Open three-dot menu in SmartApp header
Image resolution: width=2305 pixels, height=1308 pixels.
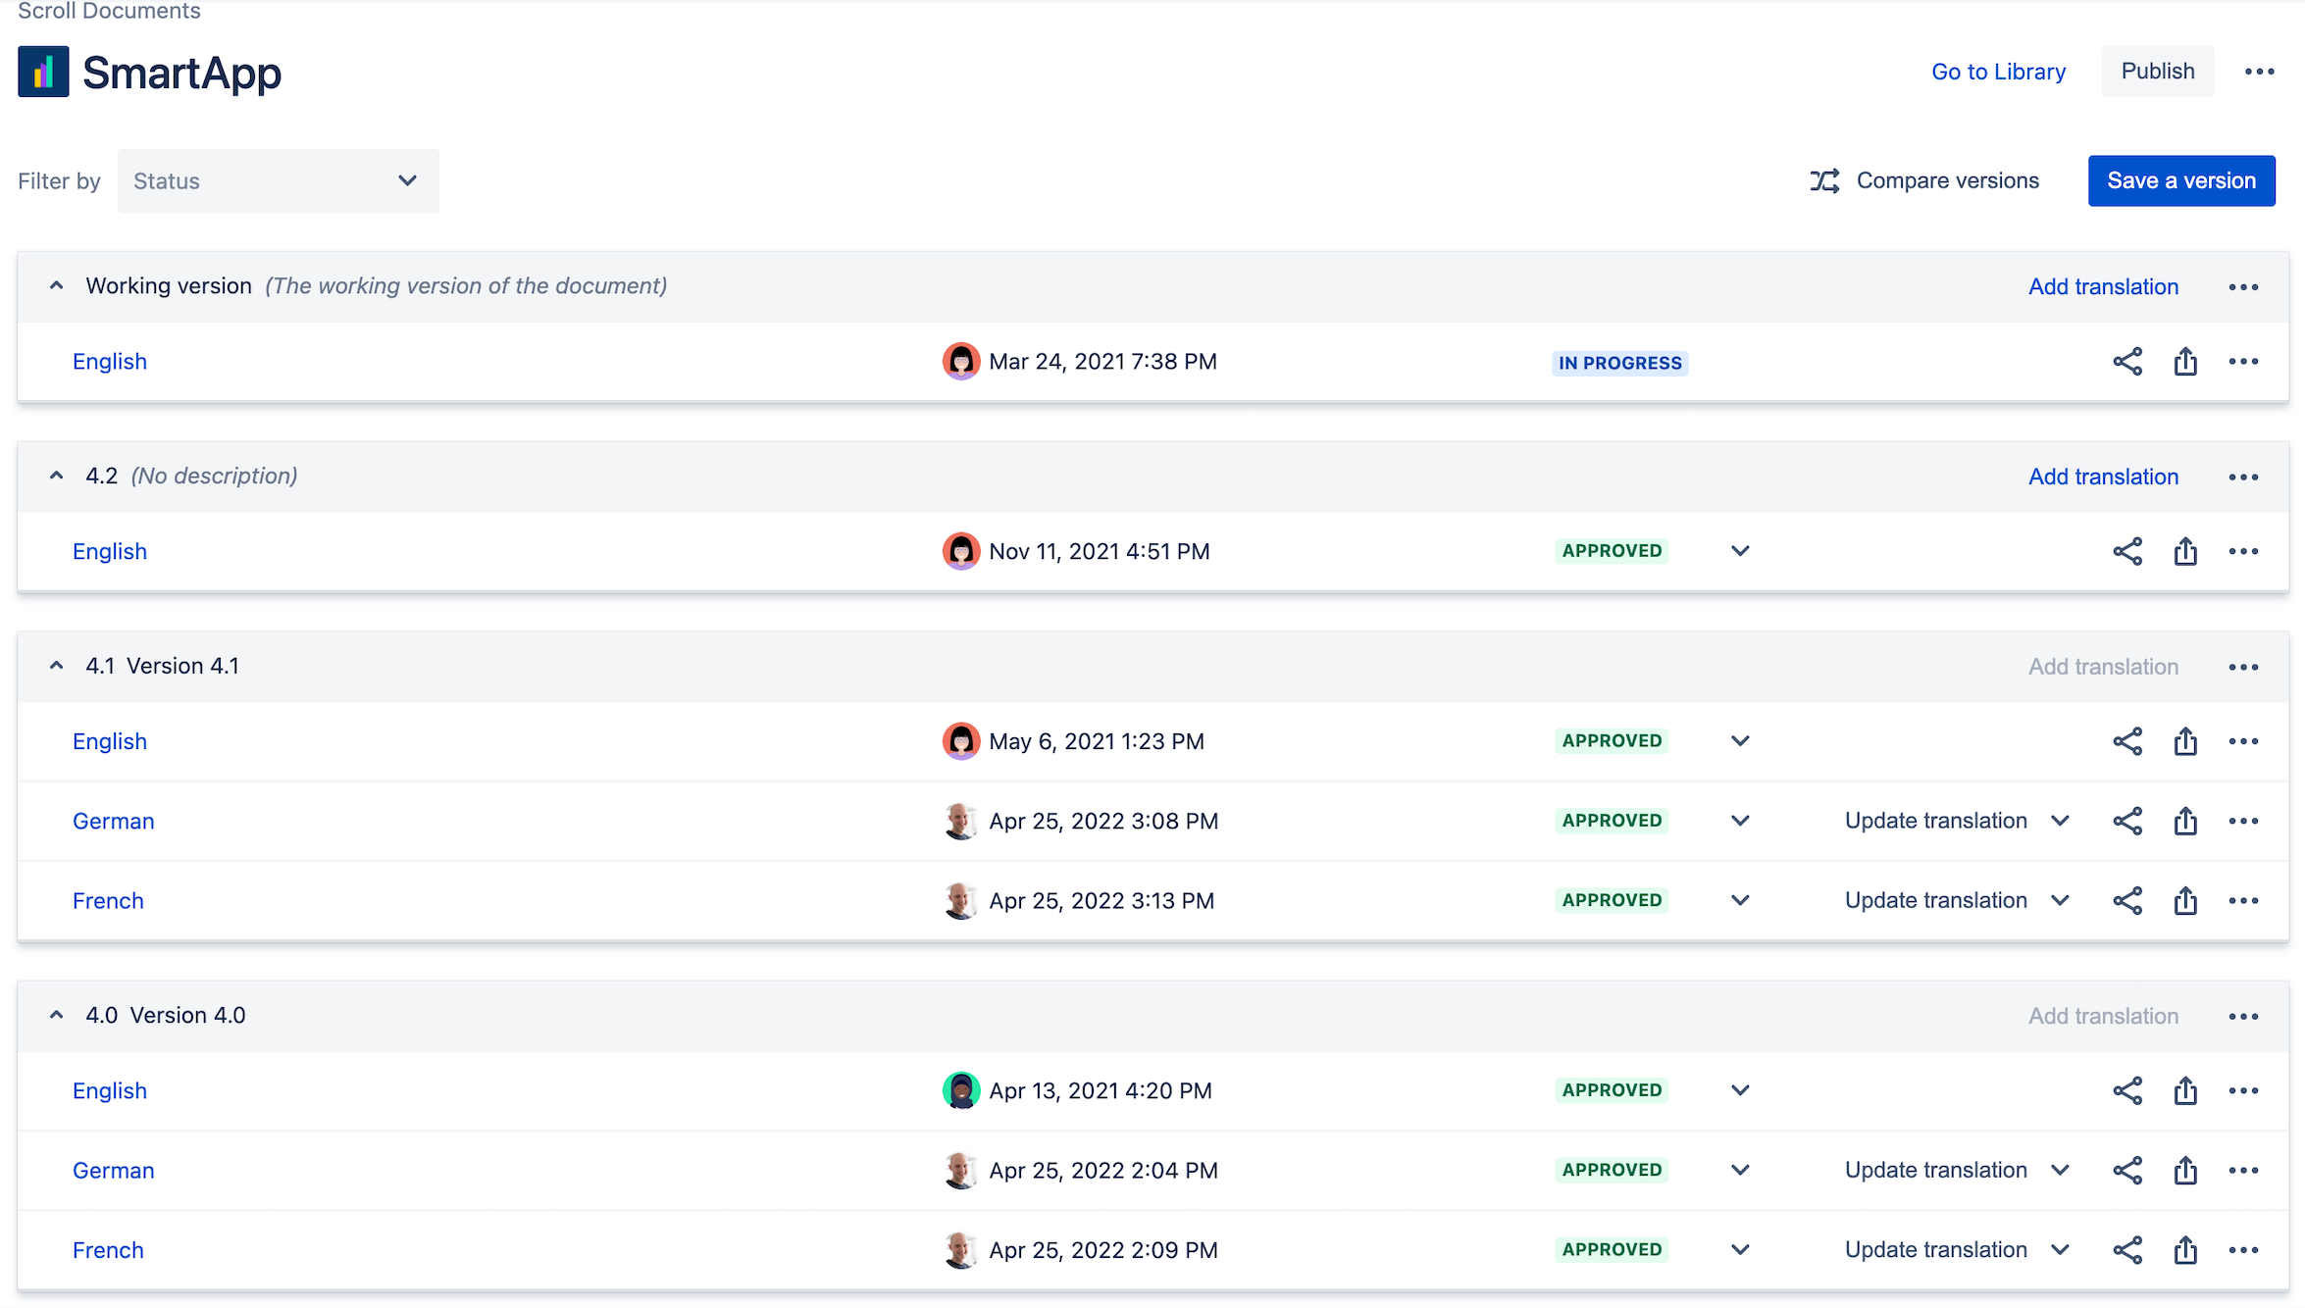pyautogui.click(x=2259, y=72)
